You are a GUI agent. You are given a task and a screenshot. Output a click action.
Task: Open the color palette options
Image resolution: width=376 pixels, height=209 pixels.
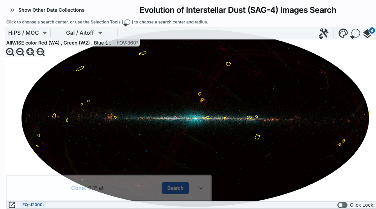342,34
